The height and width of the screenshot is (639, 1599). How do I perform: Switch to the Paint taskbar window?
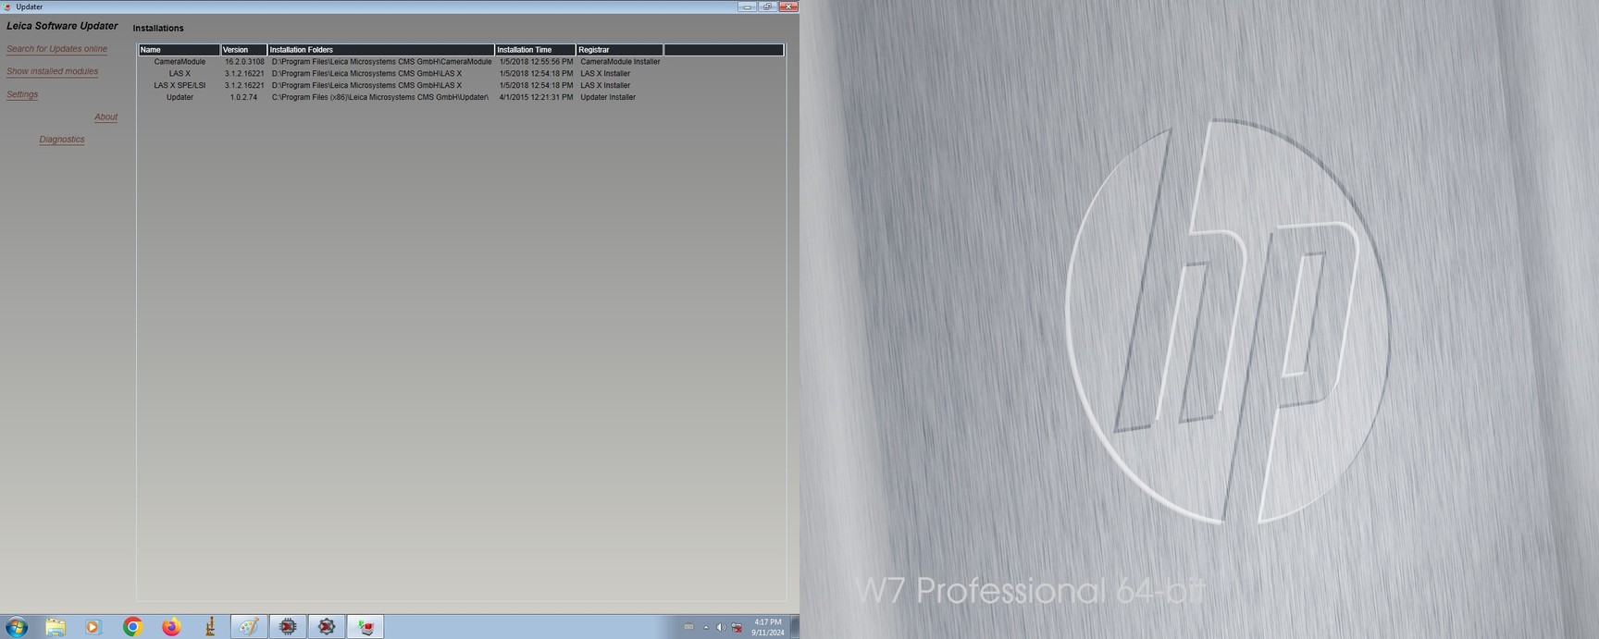coord(249,627)
